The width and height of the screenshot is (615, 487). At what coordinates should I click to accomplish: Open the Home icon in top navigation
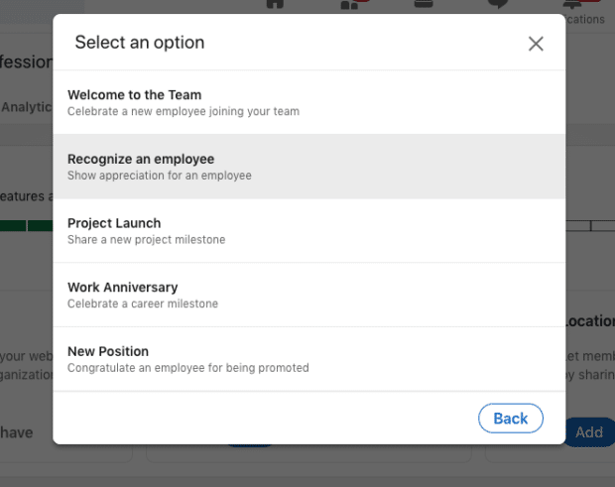[x=275, y=4]
